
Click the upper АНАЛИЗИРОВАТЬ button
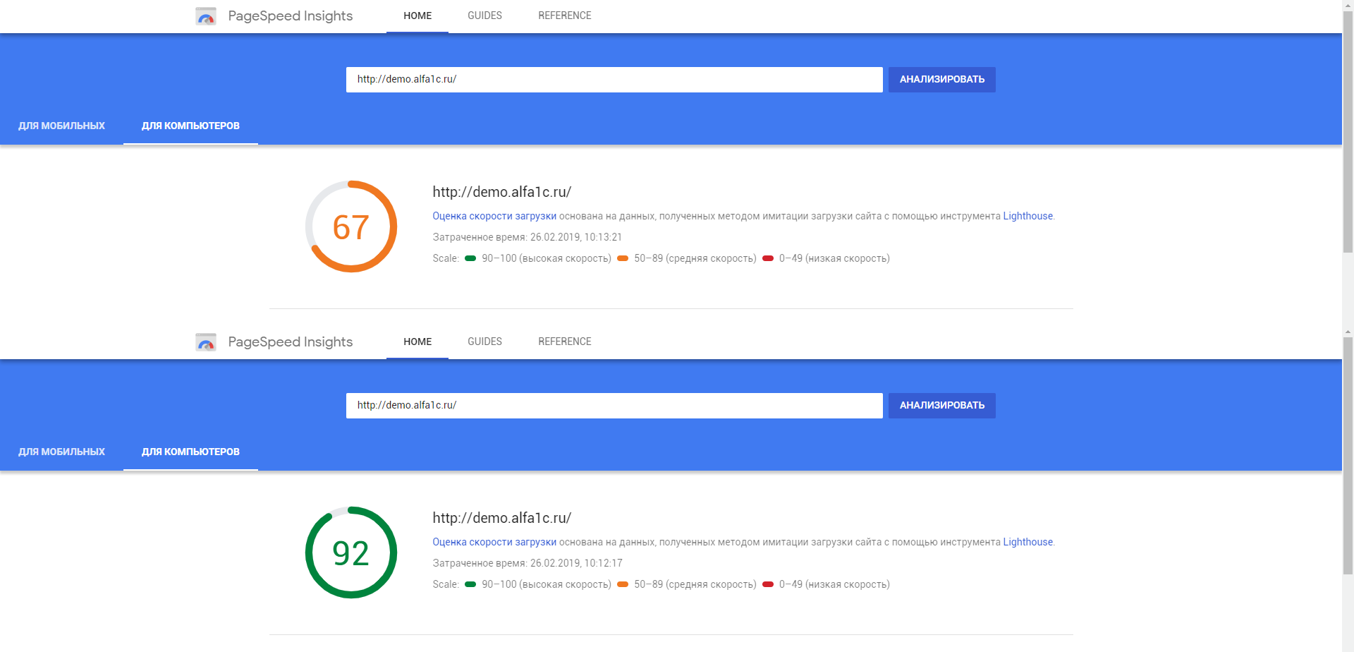[x=942, y=80]
